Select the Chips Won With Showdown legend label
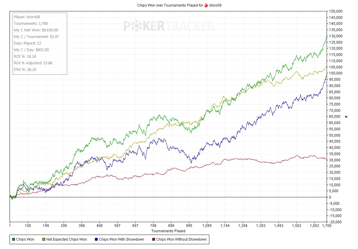358x249 pixels. [121, 239]
